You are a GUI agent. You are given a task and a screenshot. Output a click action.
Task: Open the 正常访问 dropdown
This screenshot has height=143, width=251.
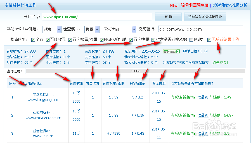point(119,29)
